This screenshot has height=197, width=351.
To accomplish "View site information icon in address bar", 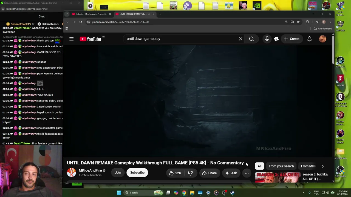I will pyautogui.click(x=88, y=22).
